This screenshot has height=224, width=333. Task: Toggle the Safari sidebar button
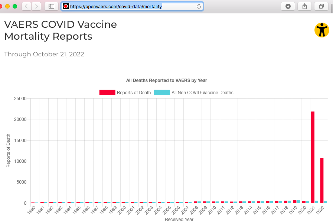click(51, 6)
